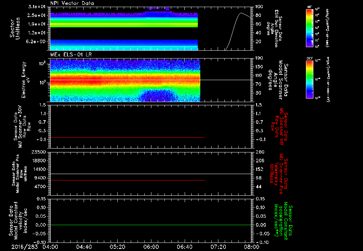The width and height of the screenshot is (363, 251).
Task: Click the '04:40' time axis label
Action: coord(84,247)
